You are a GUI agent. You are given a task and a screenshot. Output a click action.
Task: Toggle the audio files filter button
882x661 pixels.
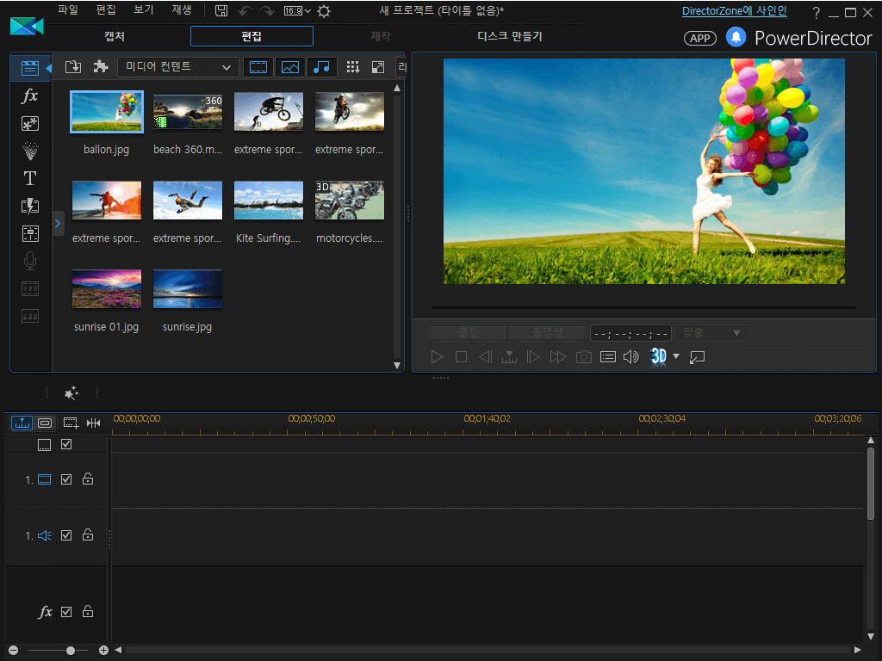(x=321, y=67)
